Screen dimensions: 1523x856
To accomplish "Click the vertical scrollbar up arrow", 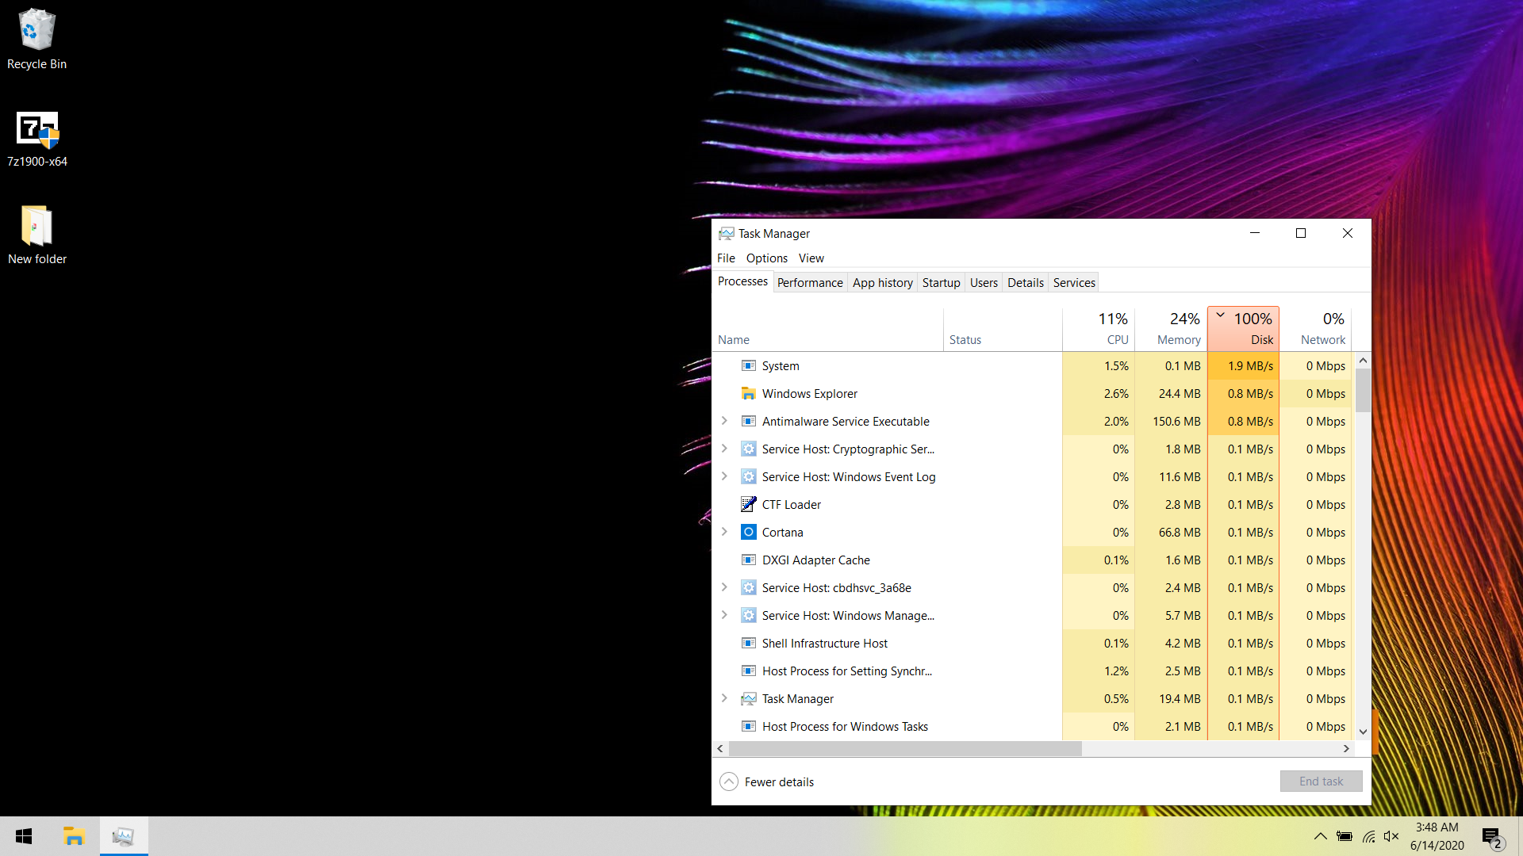I will (1363, 361).
